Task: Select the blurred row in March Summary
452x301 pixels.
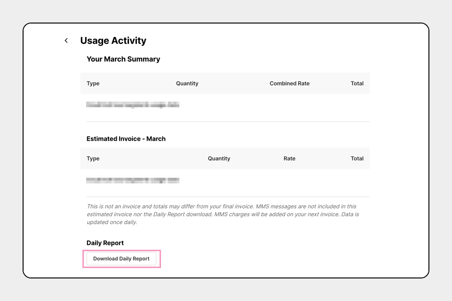Action: pyautogui.click(x=133, y=105)
